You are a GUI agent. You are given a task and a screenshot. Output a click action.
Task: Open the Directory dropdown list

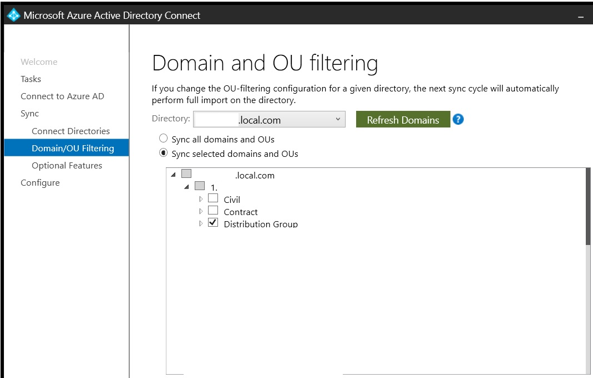tap(269, 120)
